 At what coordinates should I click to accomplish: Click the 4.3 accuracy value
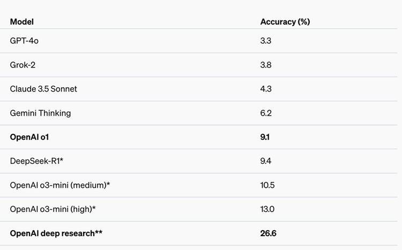(266, 89)
